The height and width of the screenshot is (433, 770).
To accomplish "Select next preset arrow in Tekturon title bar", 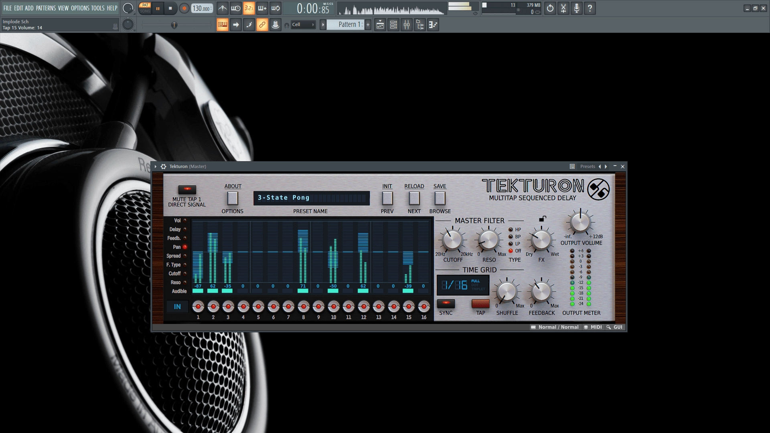I will pyautogui.click(x=606, y=166).
